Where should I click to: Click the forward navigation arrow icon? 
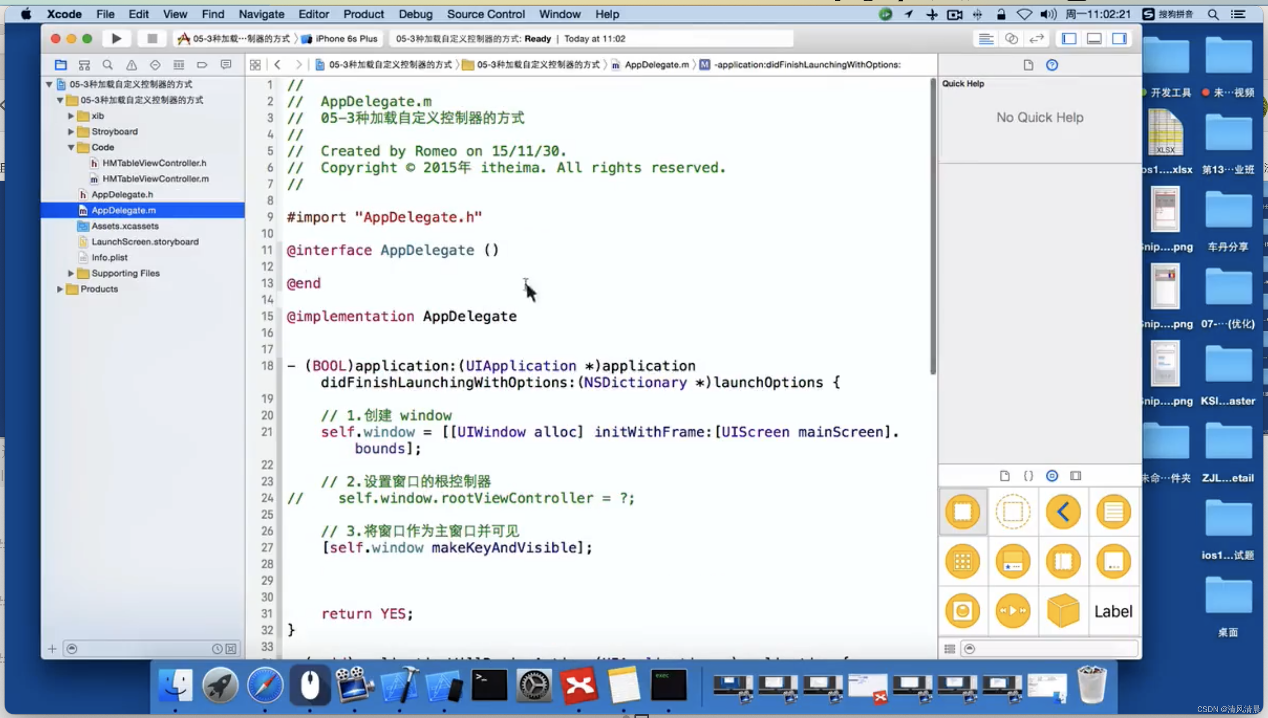coord(298,65)
